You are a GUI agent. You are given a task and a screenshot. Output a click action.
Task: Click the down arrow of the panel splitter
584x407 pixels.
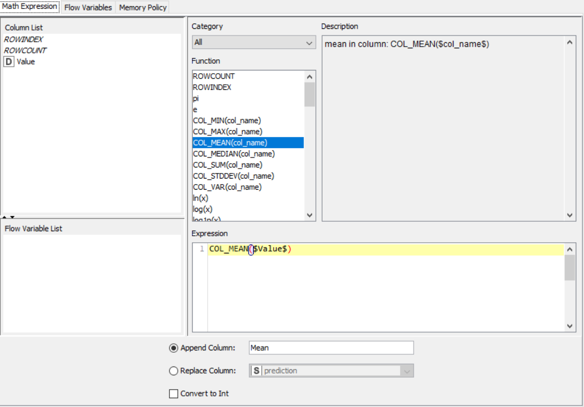coord(12,217)
